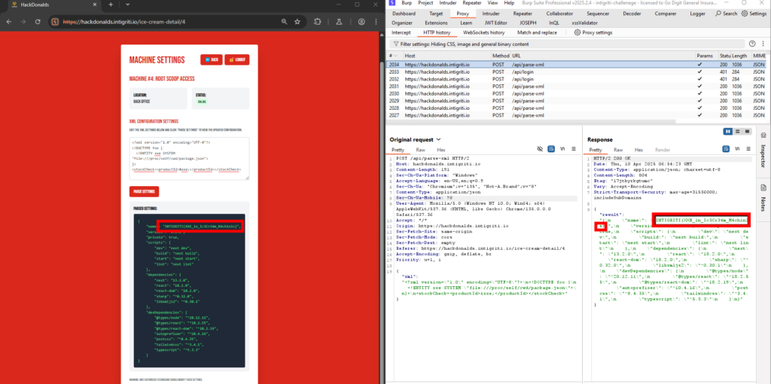Switch to Extensions tab
Viewport: 771px width, 384px height.
(436, 23)
